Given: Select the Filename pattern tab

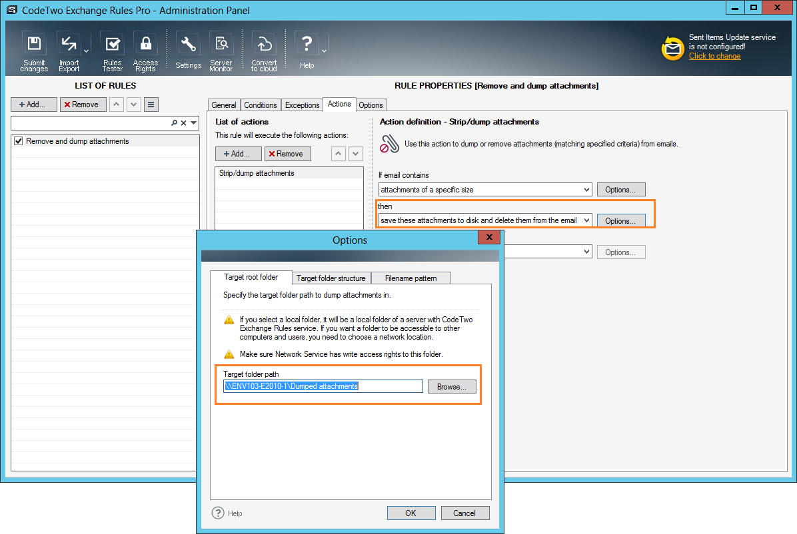Looking at the screenshot, I should (410, 278).
